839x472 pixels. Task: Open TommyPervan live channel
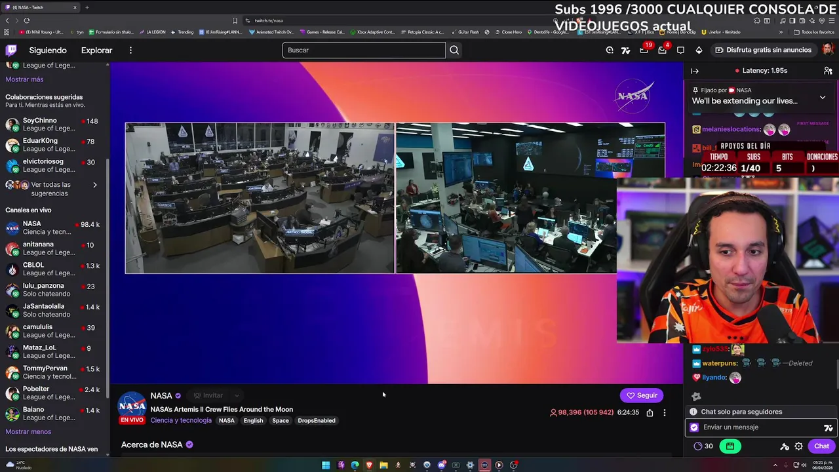pos(54,372)
